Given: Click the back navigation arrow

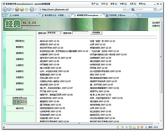Looking at the screenshot, I should pyautogui.click(x=5, y=10).
